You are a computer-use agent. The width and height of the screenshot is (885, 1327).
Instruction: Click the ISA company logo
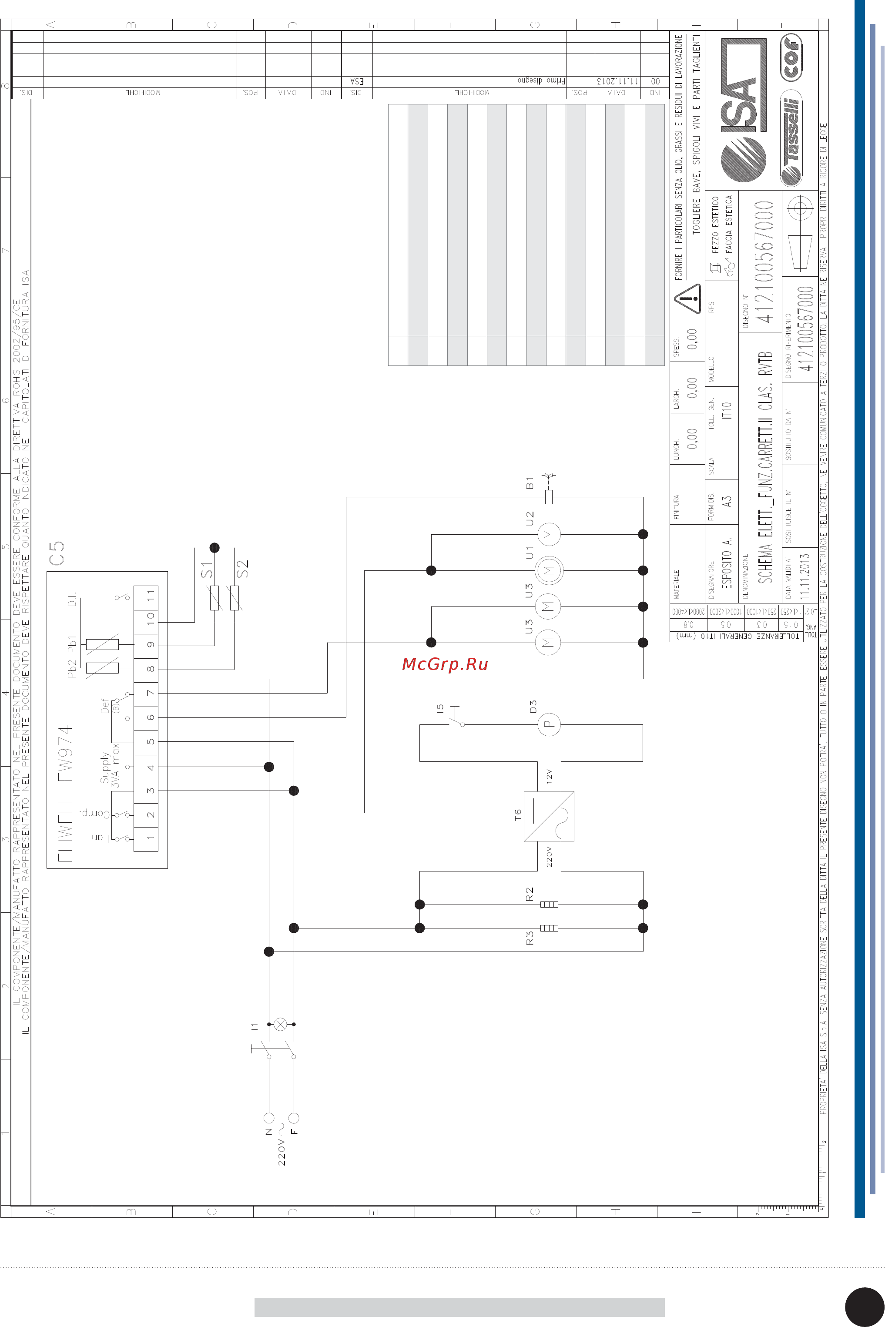(x=744, y=110)
